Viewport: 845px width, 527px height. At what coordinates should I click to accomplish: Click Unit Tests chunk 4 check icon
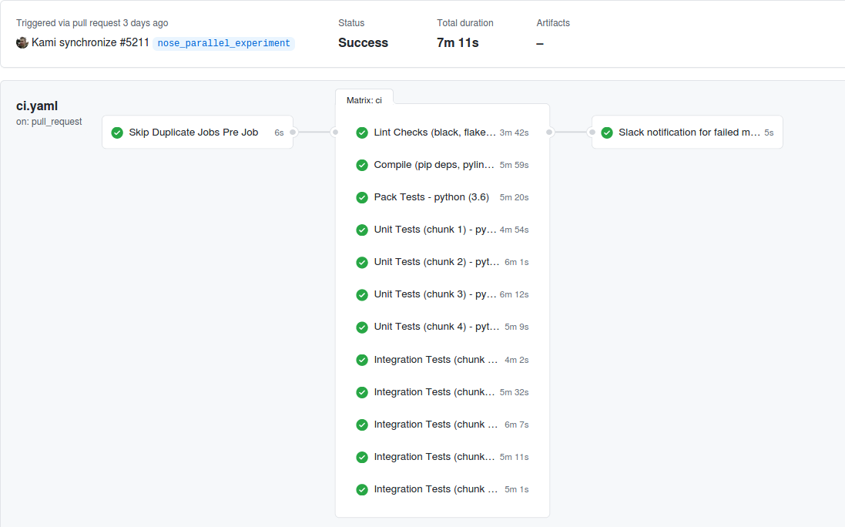point(362,327)
